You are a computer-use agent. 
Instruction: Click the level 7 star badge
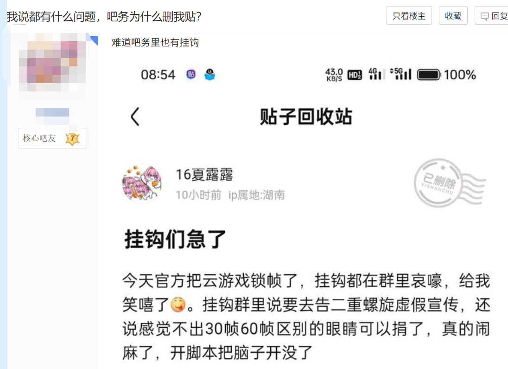coord(72,139)
